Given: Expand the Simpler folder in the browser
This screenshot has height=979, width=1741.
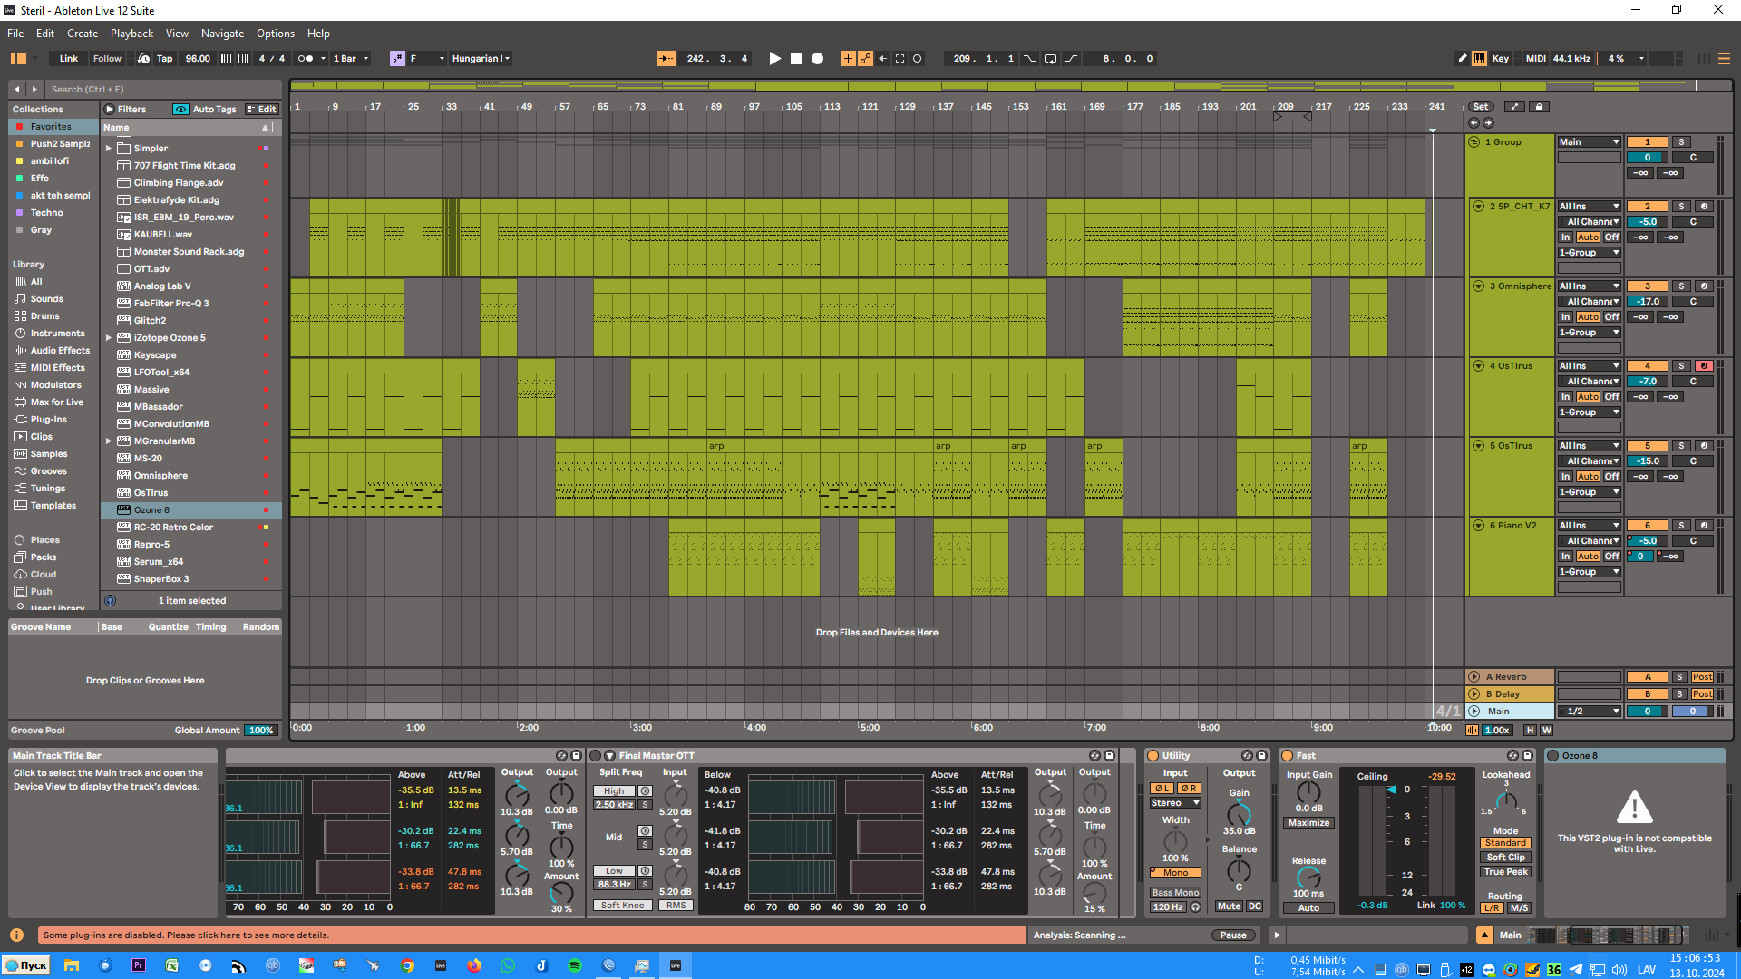Looking at the screenshot, I should (109, 149).
